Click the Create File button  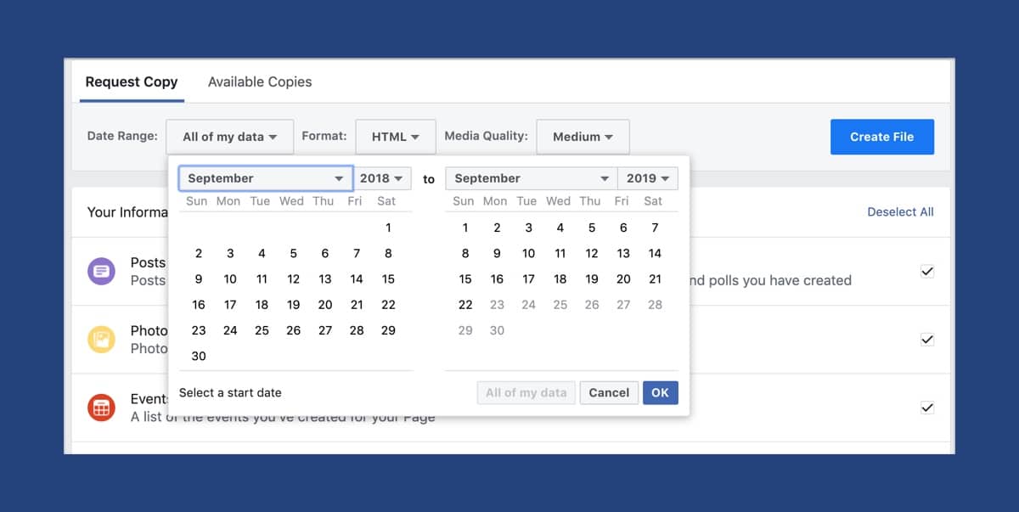[882, 137]
